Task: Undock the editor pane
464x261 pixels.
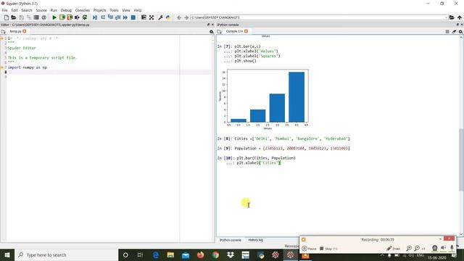Action: (208, 25)
